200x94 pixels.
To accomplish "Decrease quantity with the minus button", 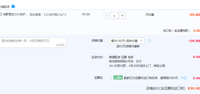I will click(x=106, y=16).
